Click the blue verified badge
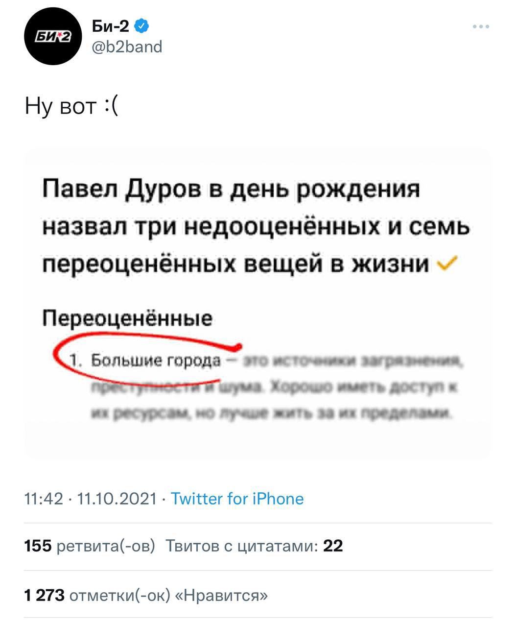 (x=141, y=26)
